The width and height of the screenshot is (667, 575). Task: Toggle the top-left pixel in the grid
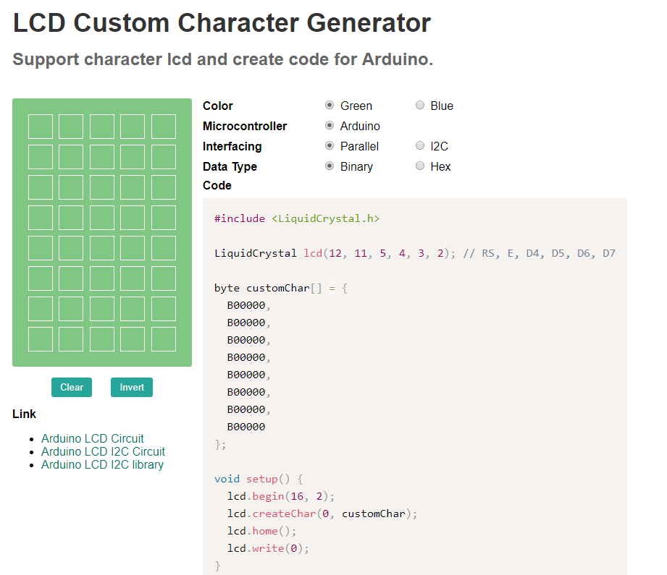coord(41,127)
